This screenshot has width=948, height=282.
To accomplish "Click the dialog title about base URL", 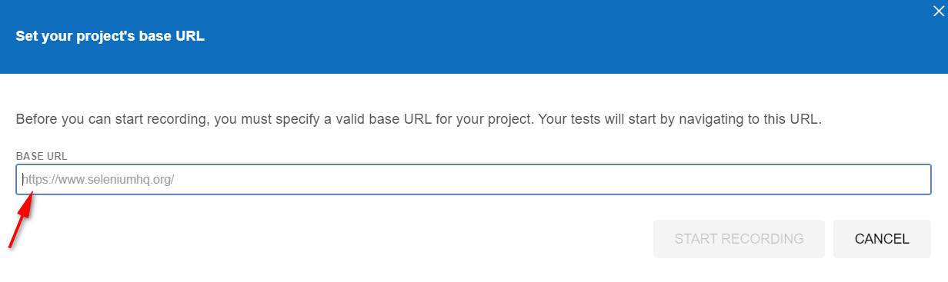I will pos(110,36).
